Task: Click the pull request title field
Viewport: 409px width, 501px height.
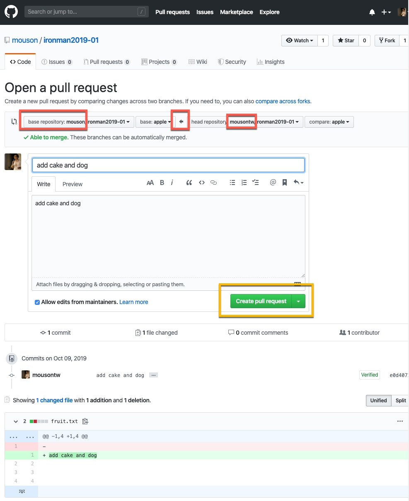Action: (168, 165)
